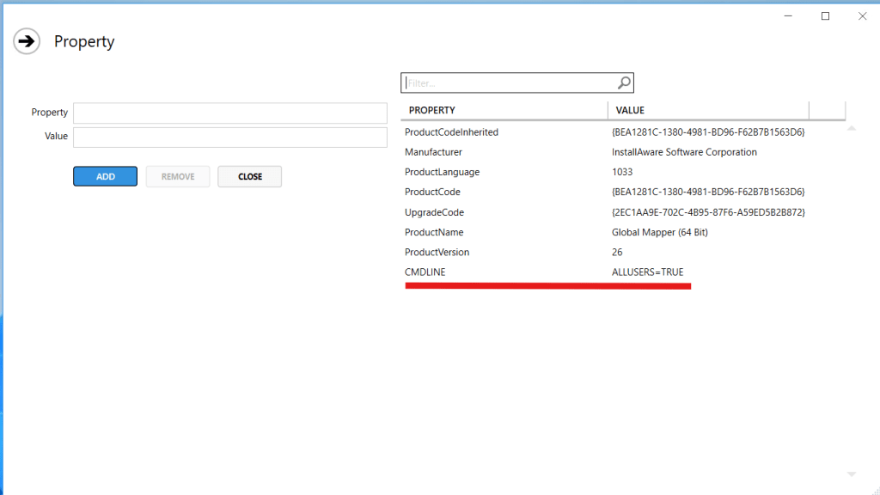Click the scroll up arrow of list

click(852, 129)
